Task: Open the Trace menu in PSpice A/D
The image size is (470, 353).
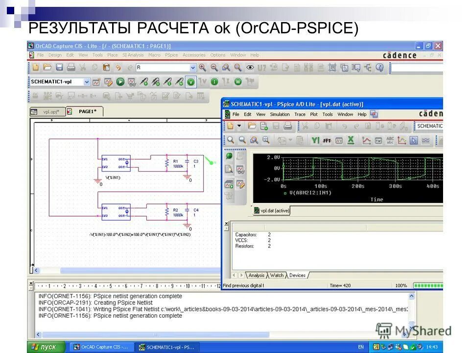Action: 300,114
